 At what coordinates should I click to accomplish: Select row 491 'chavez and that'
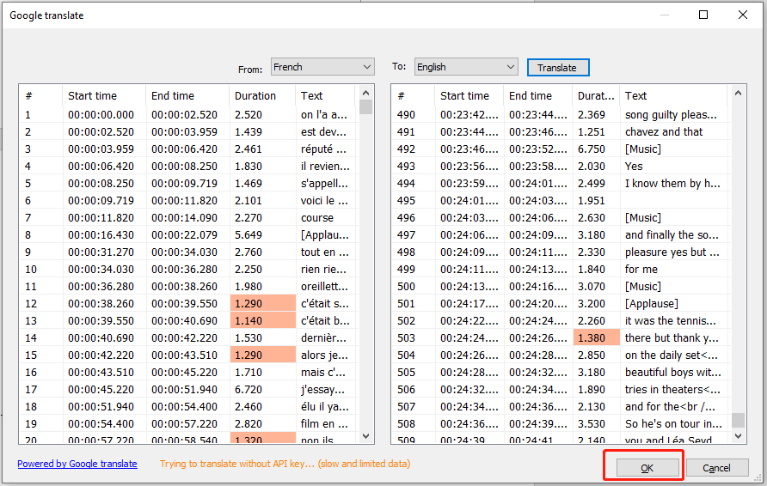[x=561, y=132]
